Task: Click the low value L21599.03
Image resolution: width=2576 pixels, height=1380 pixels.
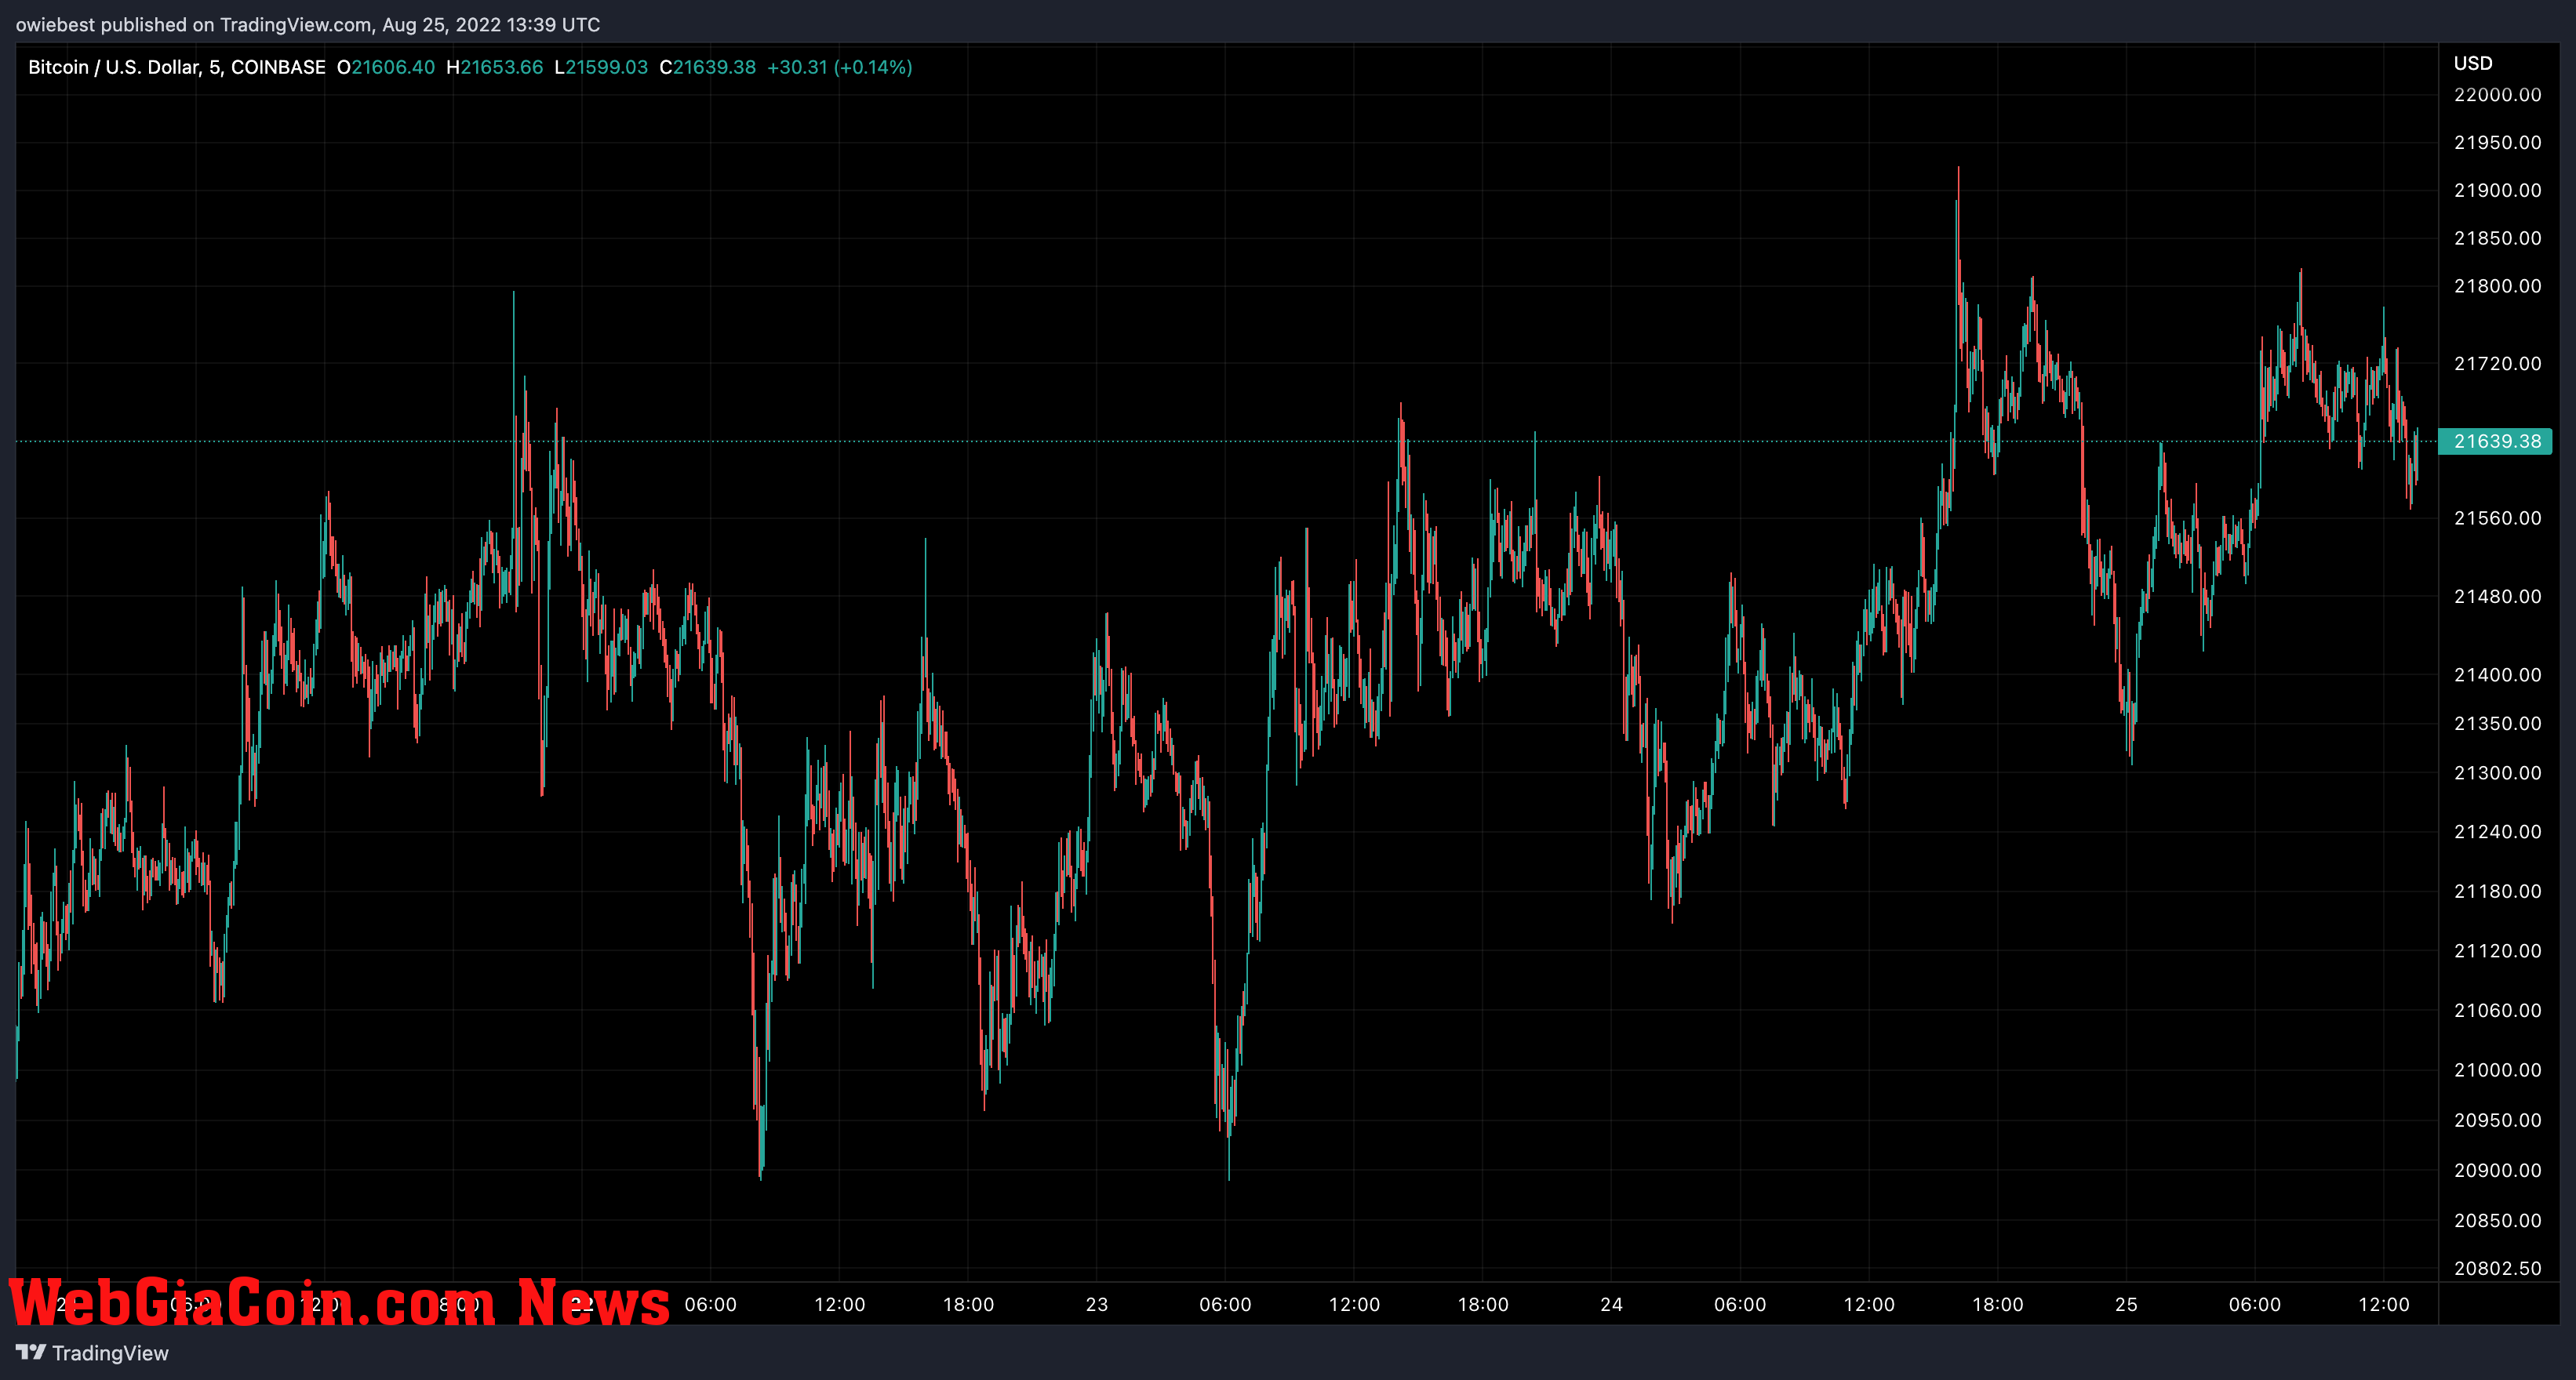Action: pos(601,67)
